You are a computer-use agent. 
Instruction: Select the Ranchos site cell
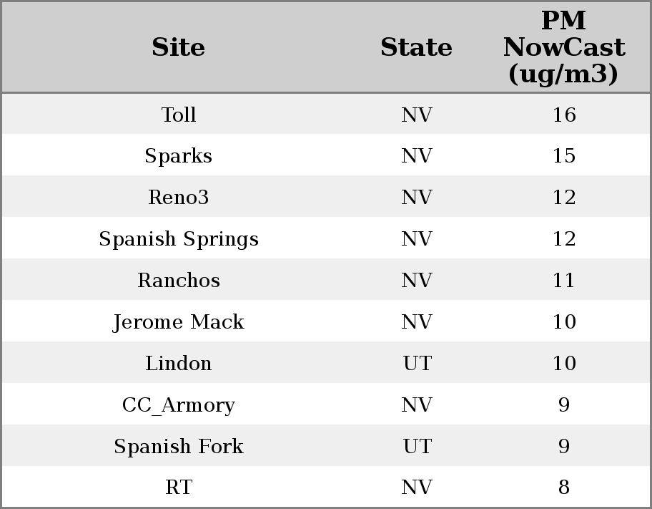179,281
